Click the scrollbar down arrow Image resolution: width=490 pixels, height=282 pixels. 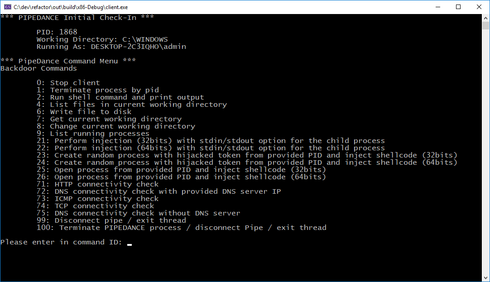(x=486, y=278)
